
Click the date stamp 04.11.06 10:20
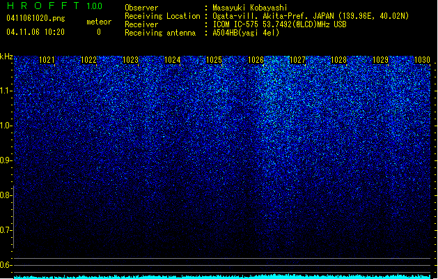(36, 32)
